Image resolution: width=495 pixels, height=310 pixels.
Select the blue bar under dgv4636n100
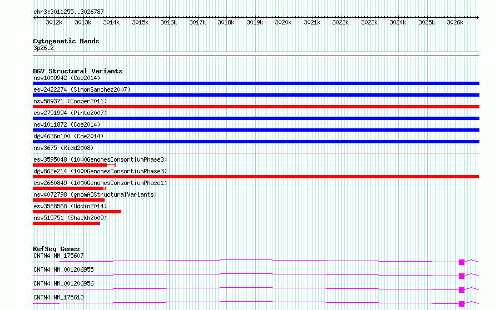tap(256, 142)
